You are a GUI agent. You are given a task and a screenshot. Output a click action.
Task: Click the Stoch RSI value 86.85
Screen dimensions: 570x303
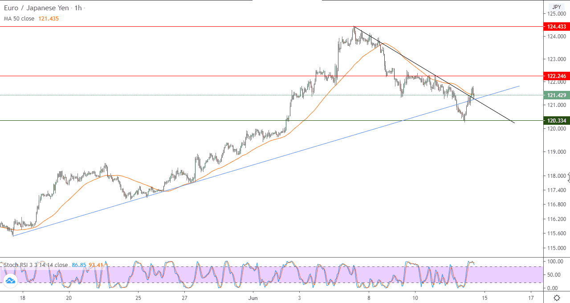coord(78,265)
